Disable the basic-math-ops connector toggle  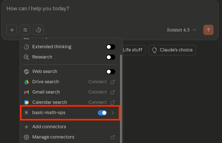coord(102,113)
